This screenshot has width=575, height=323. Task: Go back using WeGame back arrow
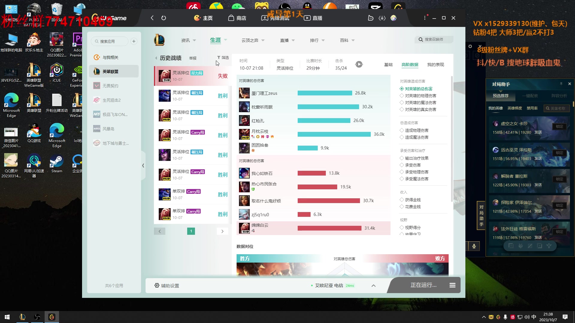pos(152,18)
